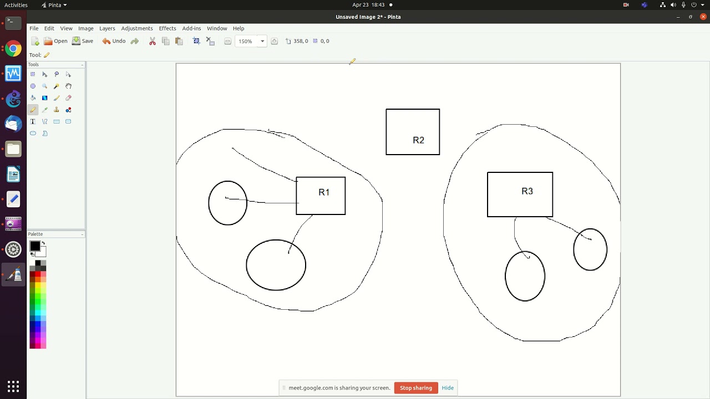Select the Text tool
Screen dimensions: 710x399
33,121
